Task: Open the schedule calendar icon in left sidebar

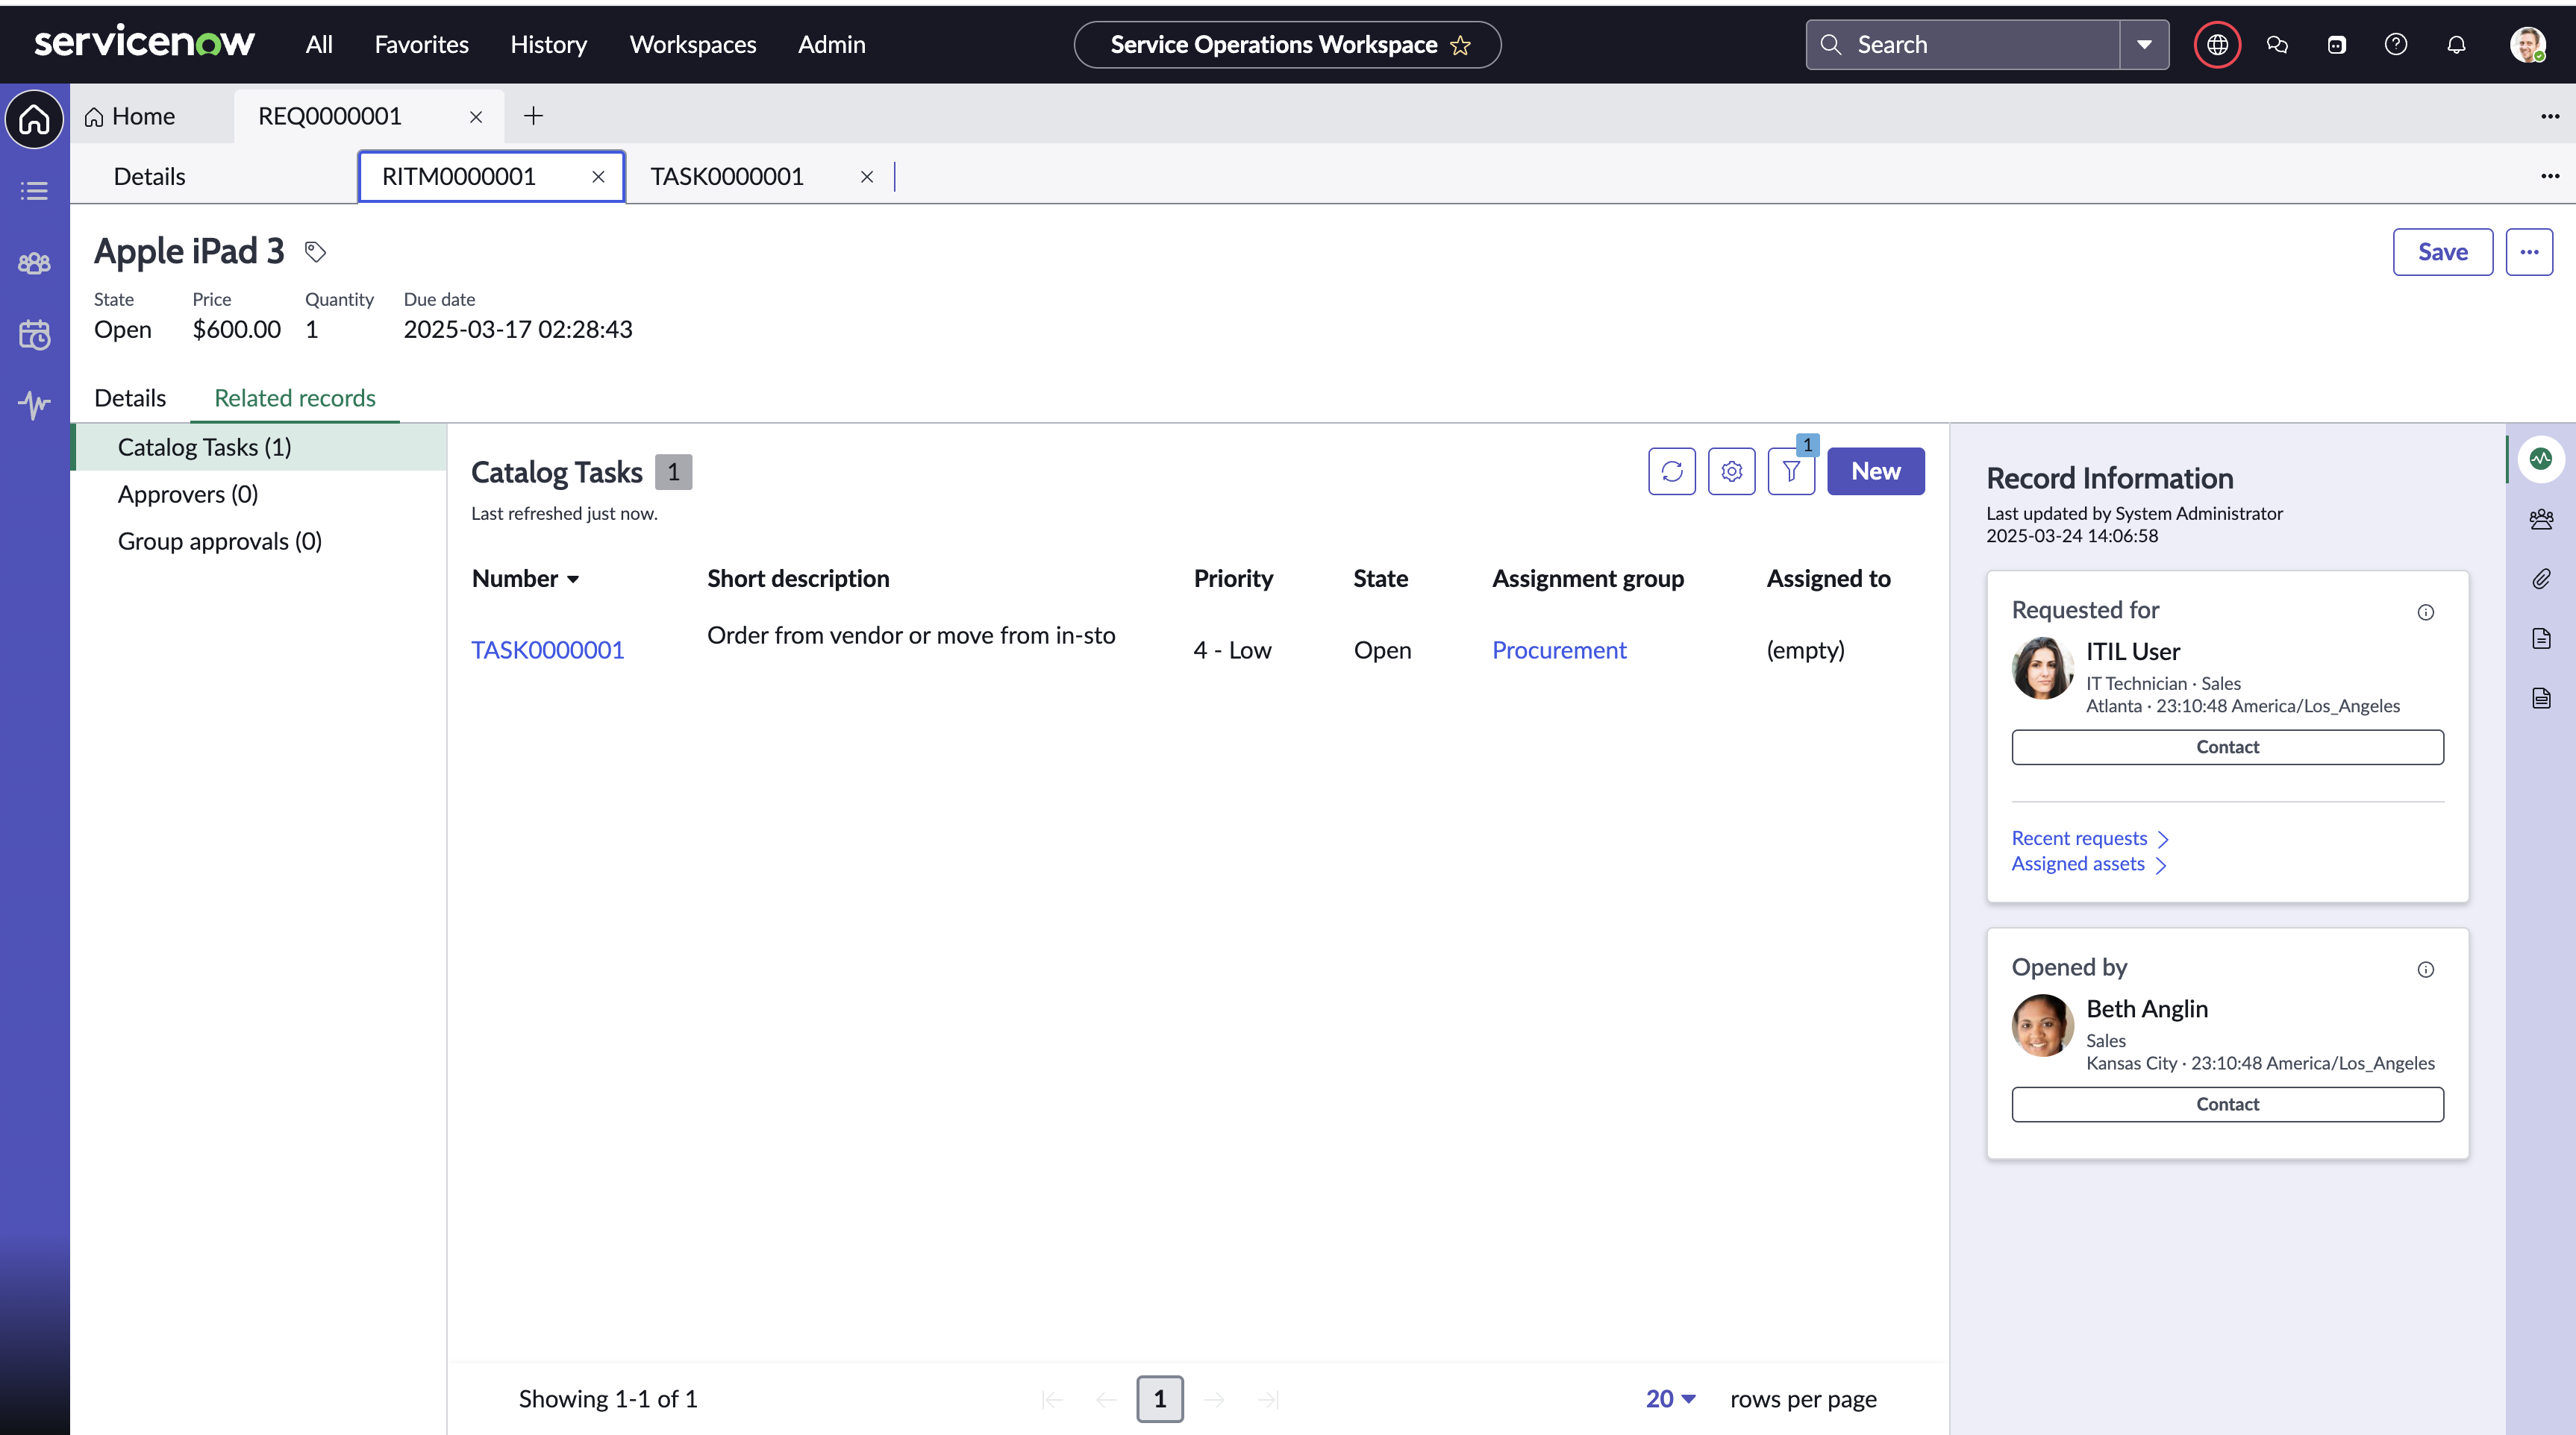Action: pyautogui.click(x=34, y=334)
